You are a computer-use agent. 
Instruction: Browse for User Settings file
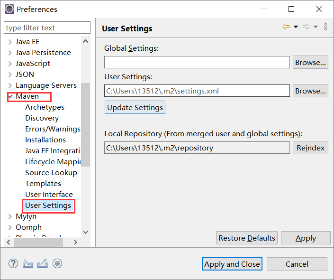coord(310,91)
